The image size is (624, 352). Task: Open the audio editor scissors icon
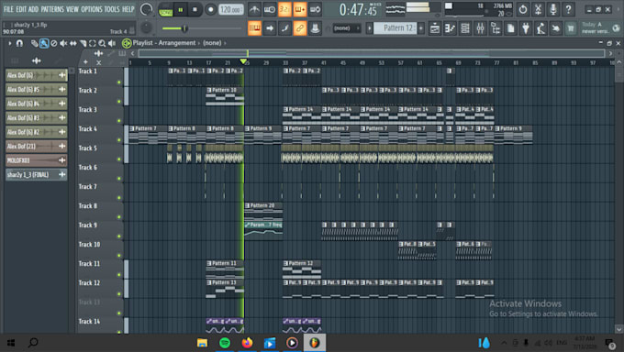[538, 9]
